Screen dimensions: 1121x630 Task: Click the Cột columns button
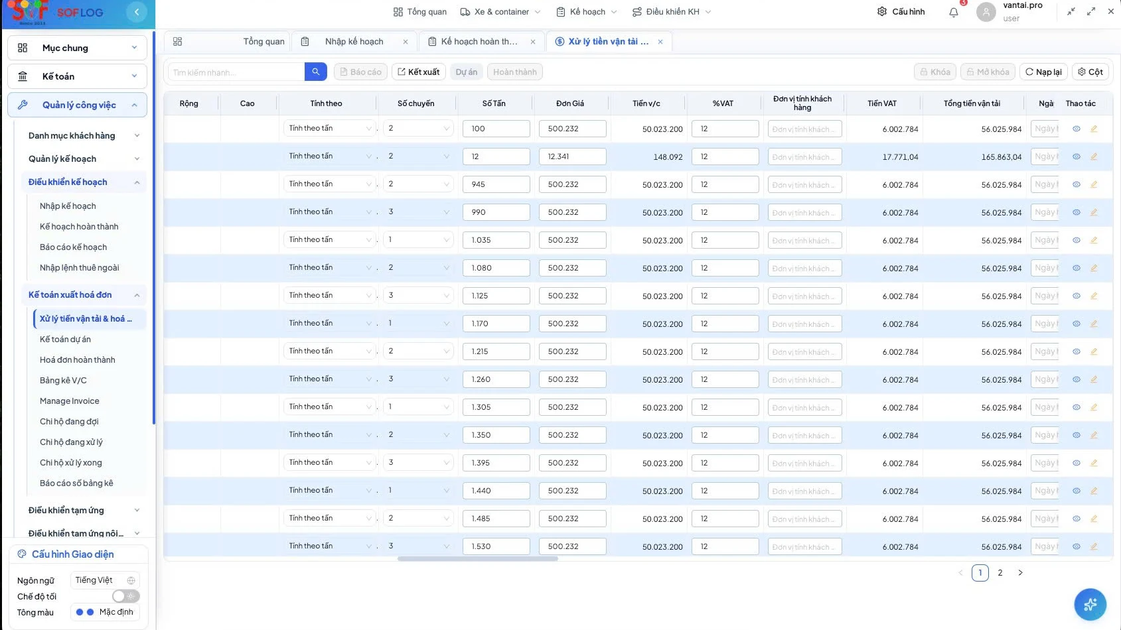[1090, 72]
